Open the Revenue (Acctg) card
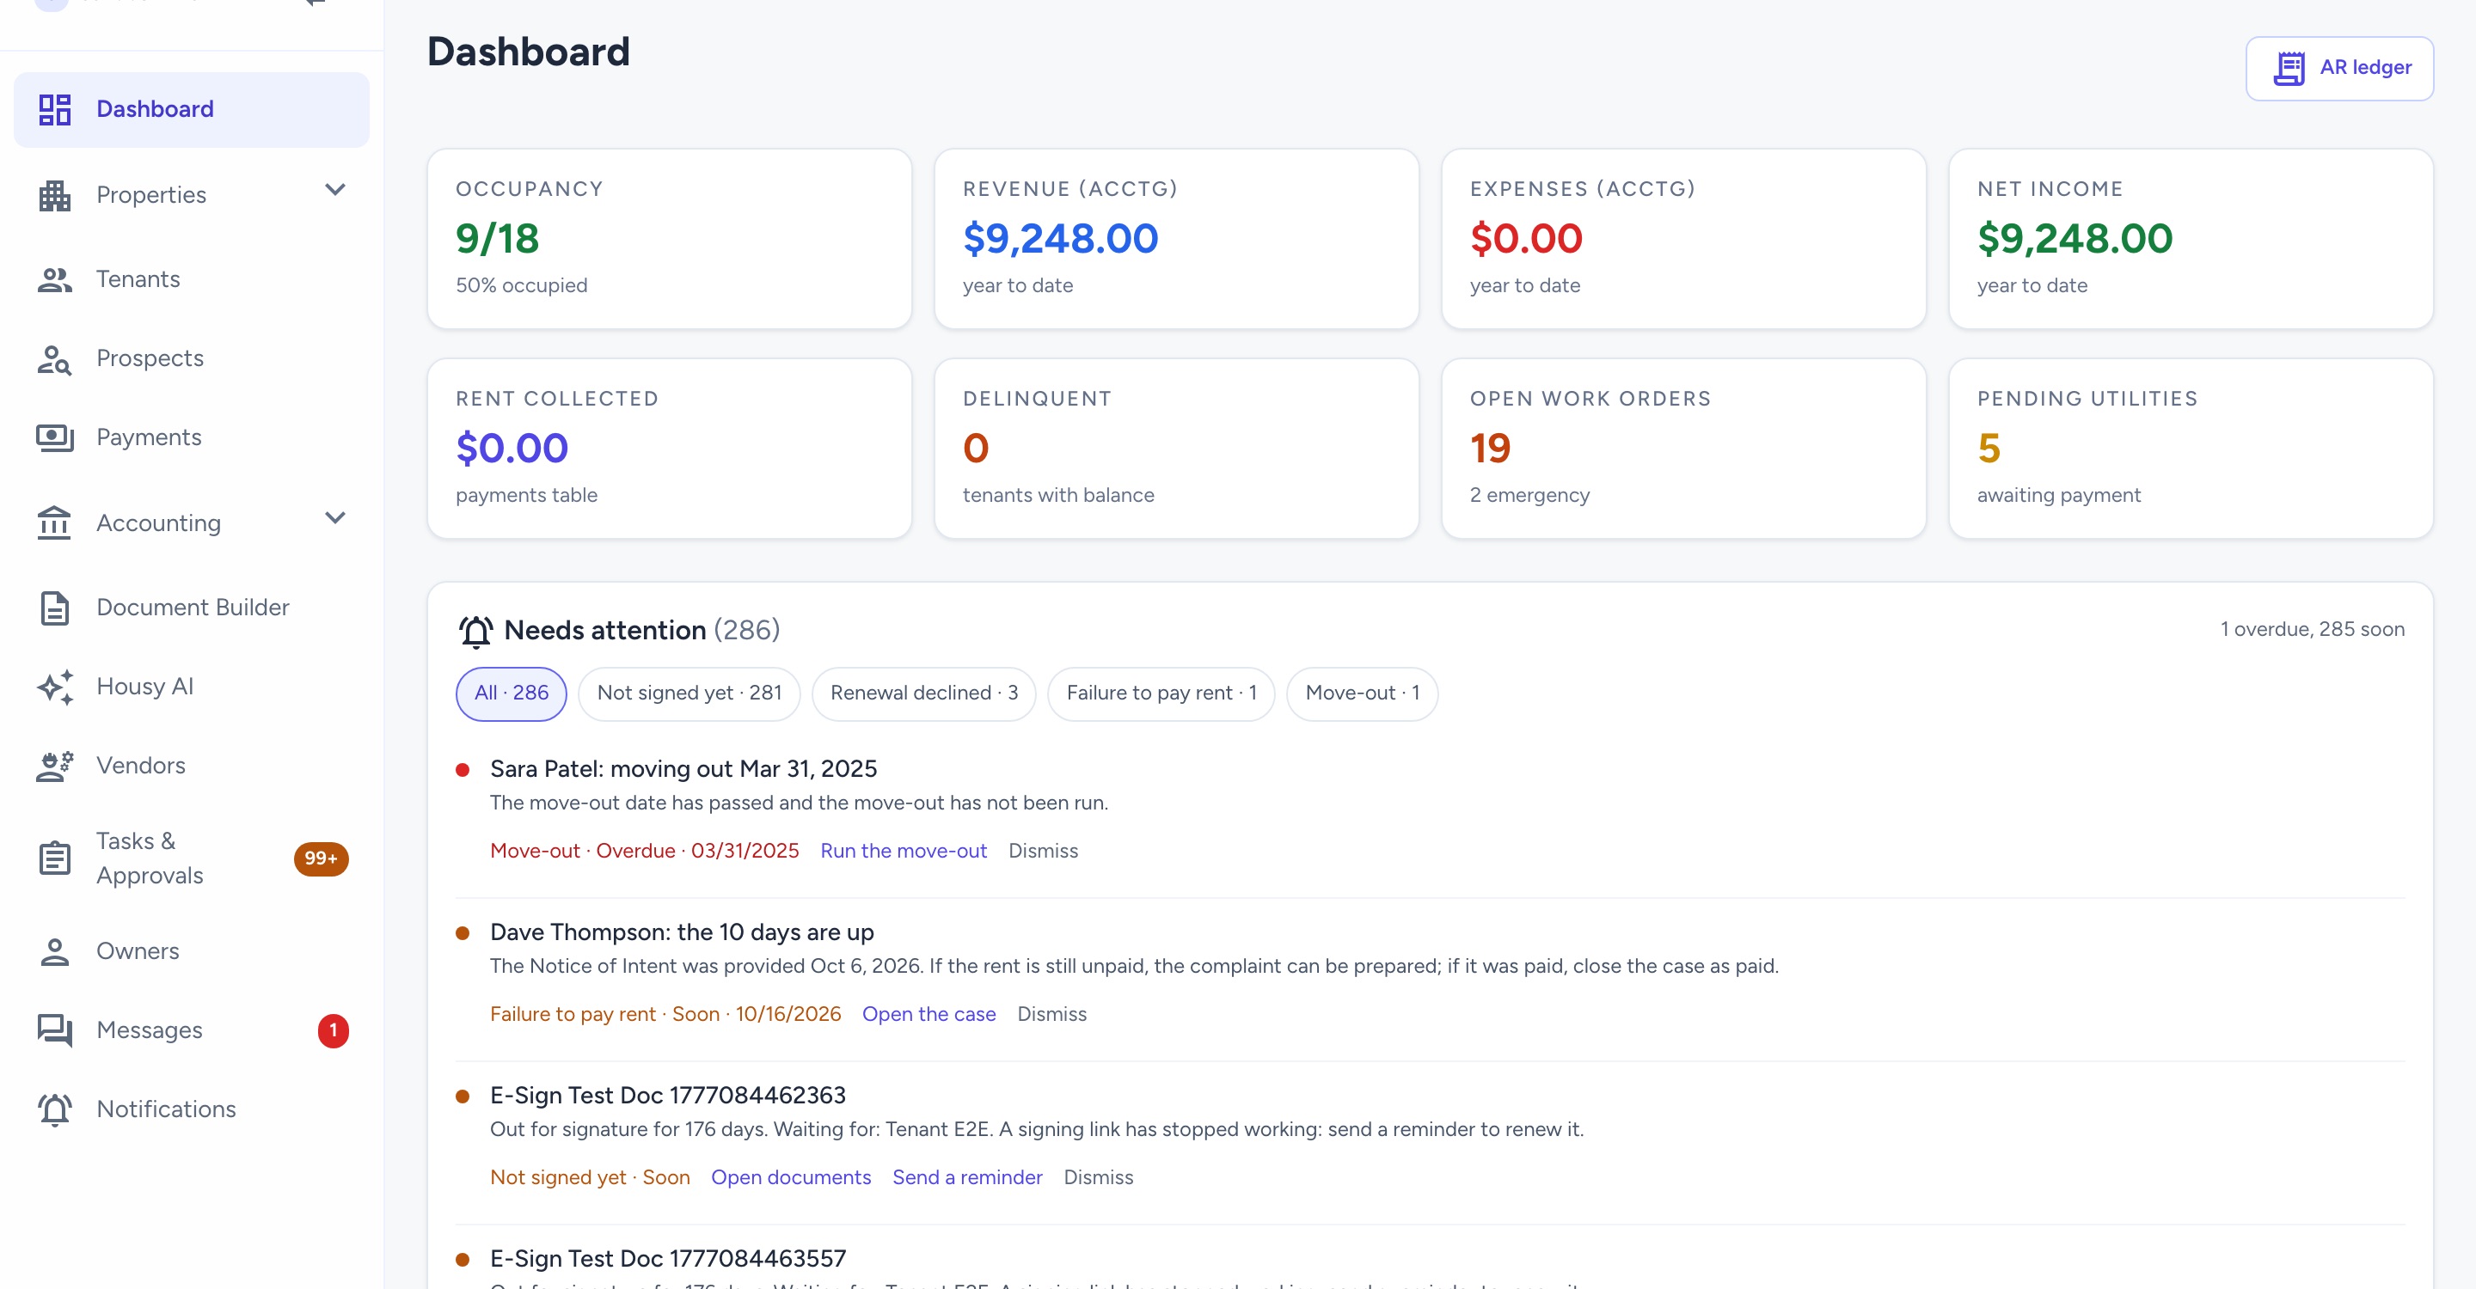 1176,238
